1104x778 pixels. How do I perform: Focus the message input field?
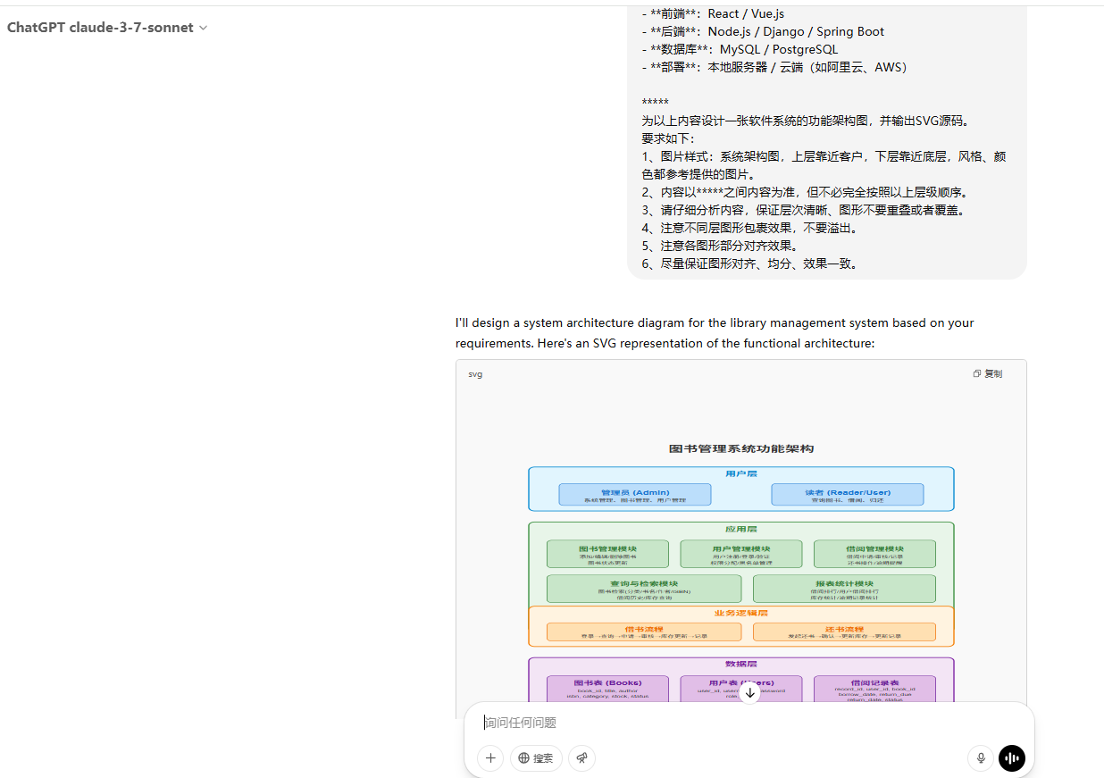click(x=749, y=723)
